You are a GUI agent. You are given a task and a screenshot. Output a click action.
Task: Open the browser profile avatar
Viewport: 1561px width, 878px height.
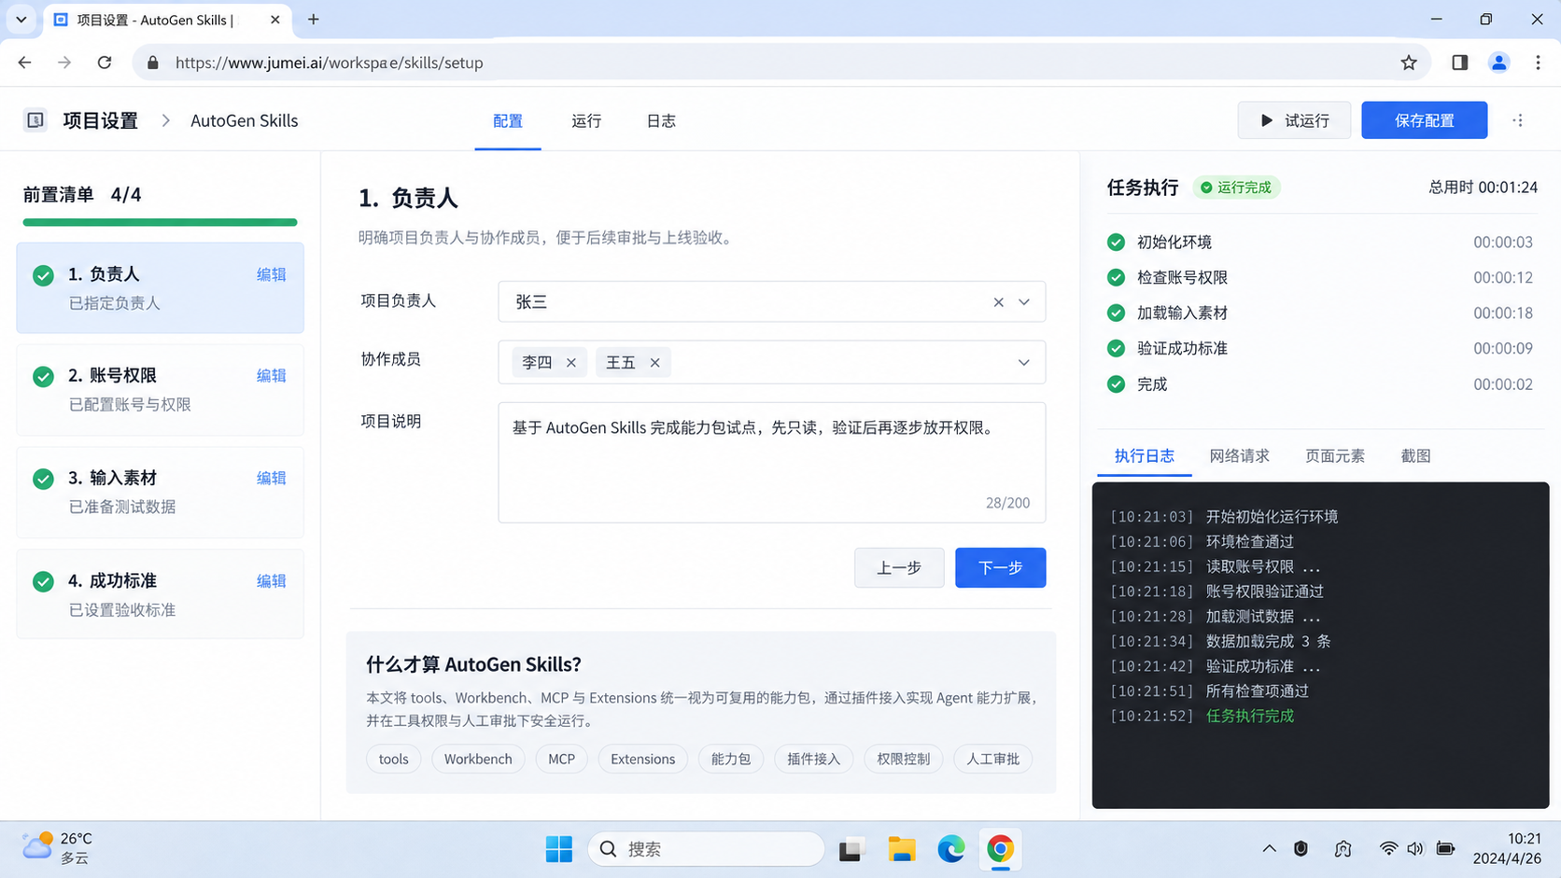(1498, 63)
